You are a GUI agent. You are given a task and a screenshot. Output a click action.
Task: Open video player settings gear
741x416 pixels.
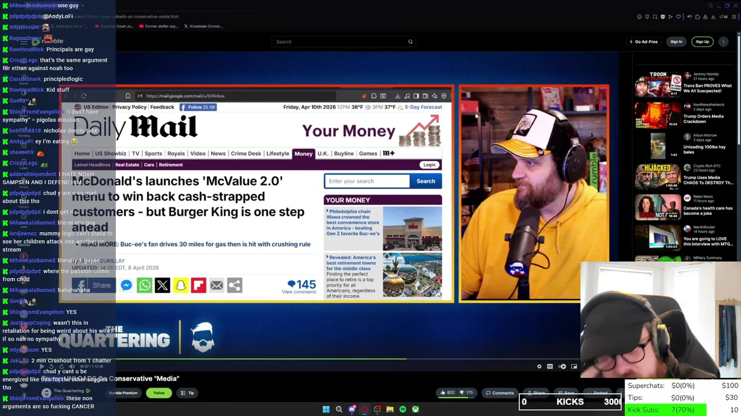(x=539, y=366)
